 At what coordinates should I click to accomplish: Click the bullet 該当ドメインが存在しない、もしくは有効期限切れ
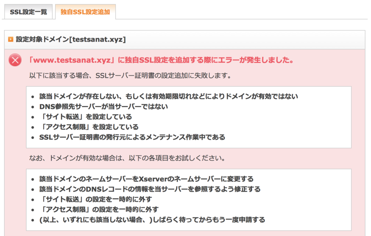(x=168, y=97)
